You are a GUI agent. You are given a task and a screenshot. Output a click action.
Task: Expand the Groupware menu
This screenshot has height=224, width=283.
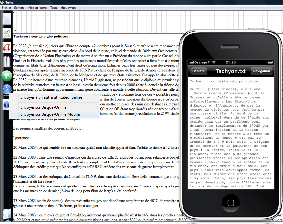68,8
